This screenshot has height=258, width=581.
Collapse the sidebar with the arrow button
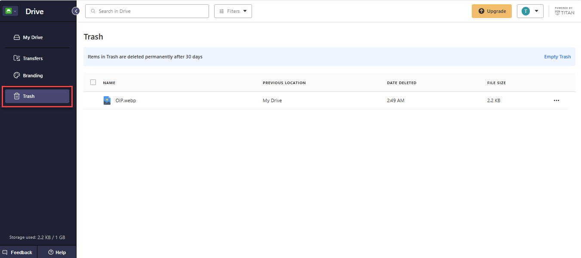pyautogui.click(x=76, y=11)
